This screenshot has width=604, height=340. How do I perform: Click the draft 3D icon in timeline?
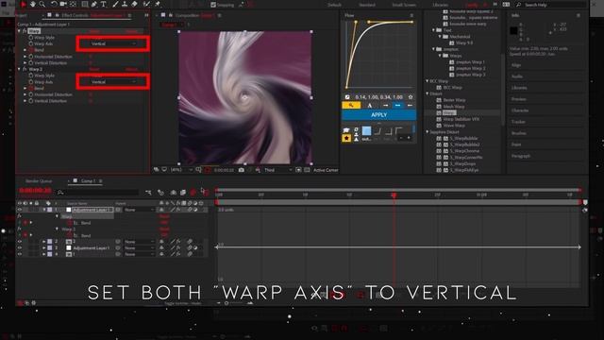tap(160, 192)
